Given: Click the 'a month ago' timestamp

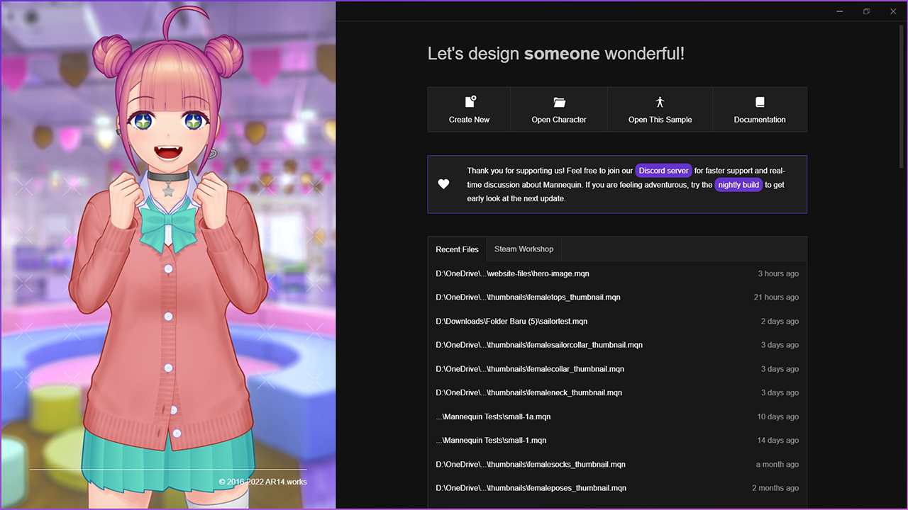Looking at the screenshot, I should click(x=777, y=465).
